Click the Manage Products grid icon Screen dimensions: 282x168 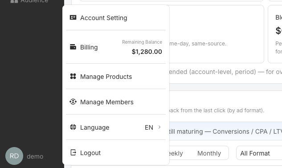[x=73, y=76]
